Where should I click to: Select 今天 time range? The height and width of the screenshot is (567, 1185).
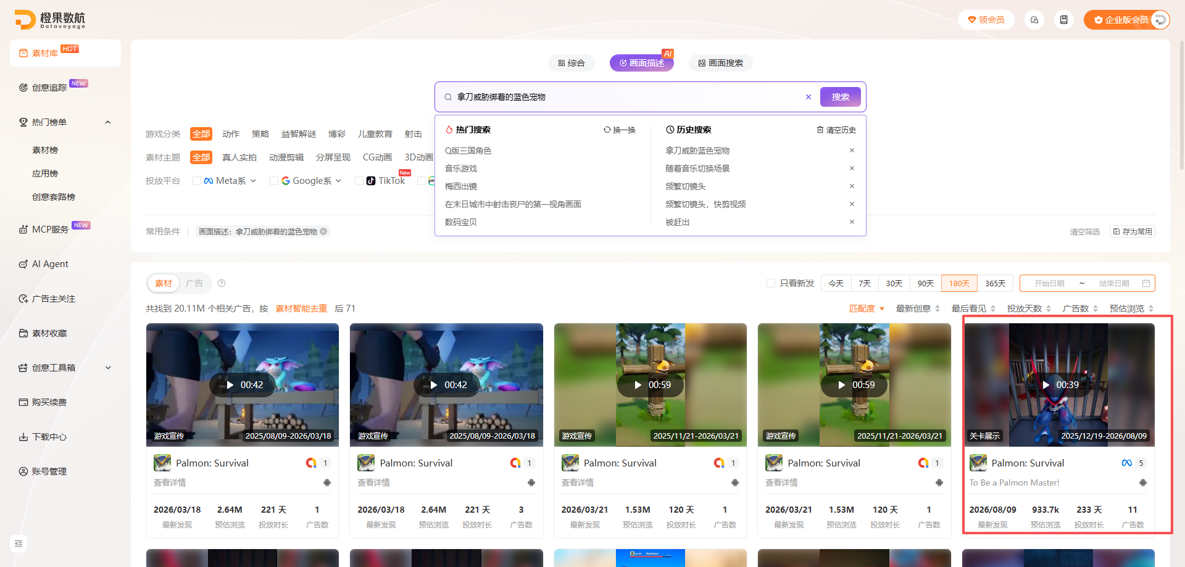tap(836, 283)
